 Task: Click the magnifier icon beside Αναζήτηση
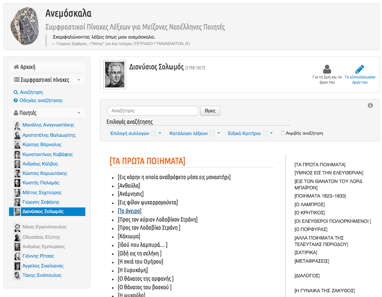pyautogui.click(x=16, y=92)
